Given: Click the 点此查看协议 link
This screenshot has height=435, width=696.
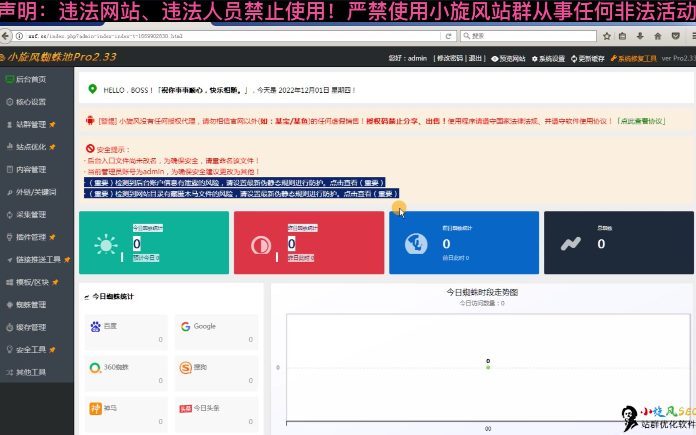Looking at the screenshot, I should [x=642, y=121].
